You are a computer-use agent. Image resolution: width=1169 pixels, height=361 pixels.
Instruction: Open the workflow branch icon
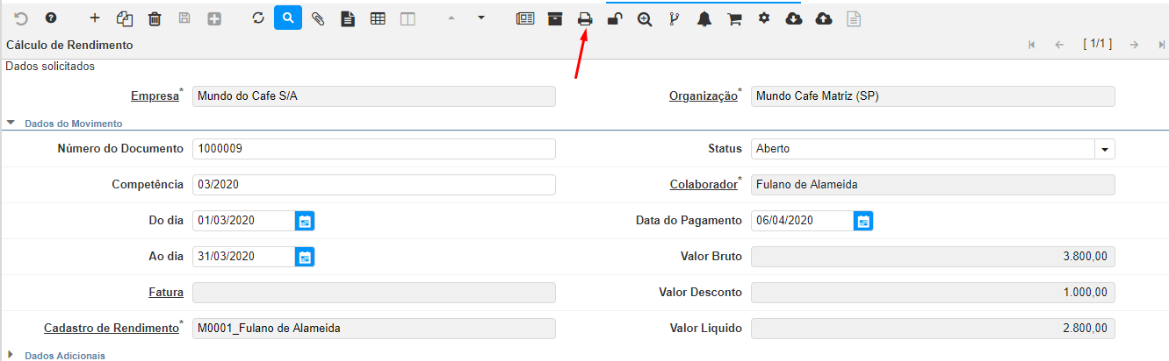pos(675,18)
